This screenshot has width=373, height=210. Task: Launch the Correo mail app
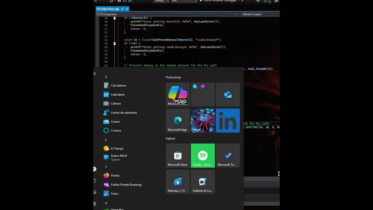click(112, 122)
